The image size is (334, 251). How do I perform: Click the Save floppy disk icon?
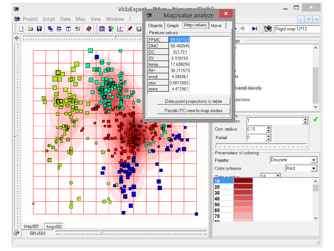coord(39,29)
